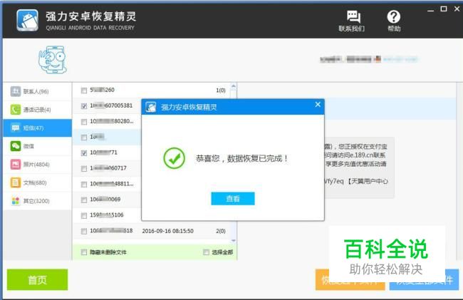Check the row ending in 80280...
The image size is (463, 300).
coord(84,122)
